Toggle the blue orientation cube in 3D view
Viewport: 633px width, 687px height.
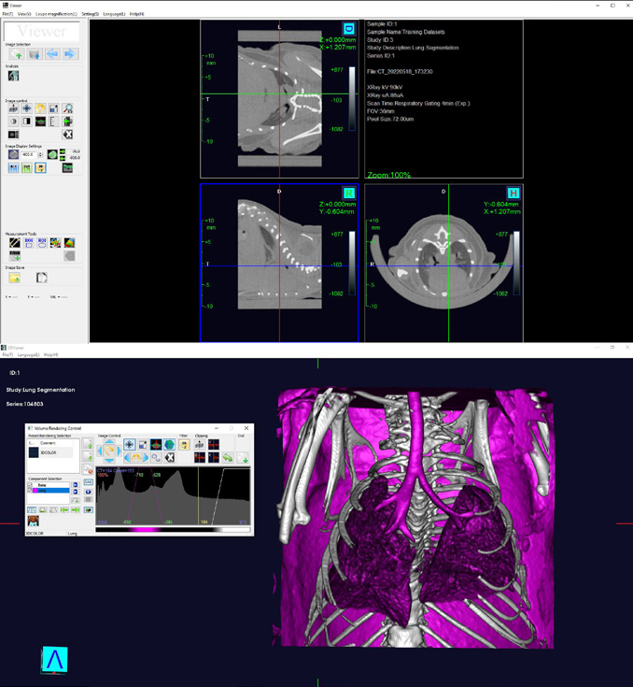(x=54, y=660)
